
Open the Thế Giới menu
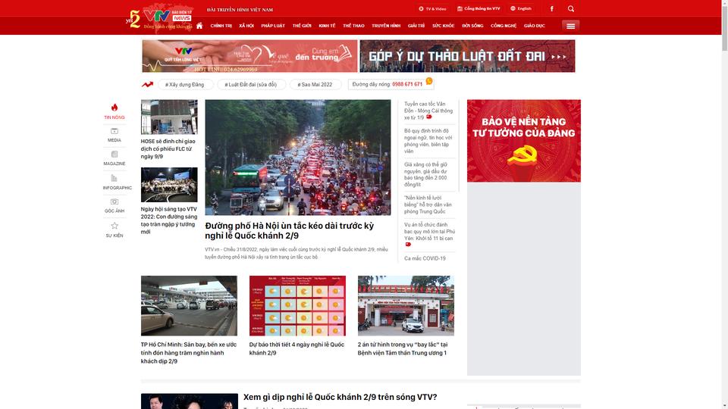point(302,26)
